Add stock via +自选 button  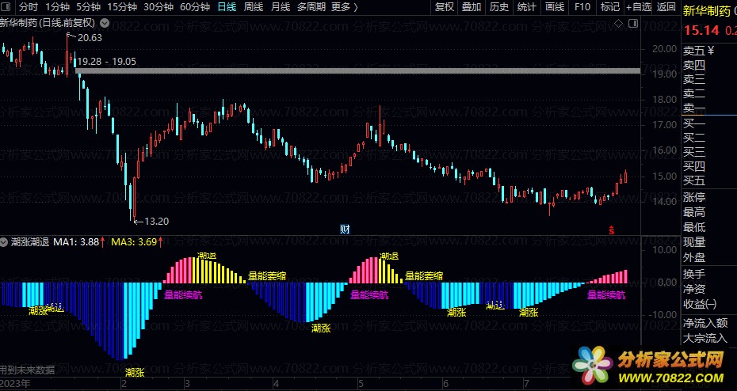click(638, 6)
